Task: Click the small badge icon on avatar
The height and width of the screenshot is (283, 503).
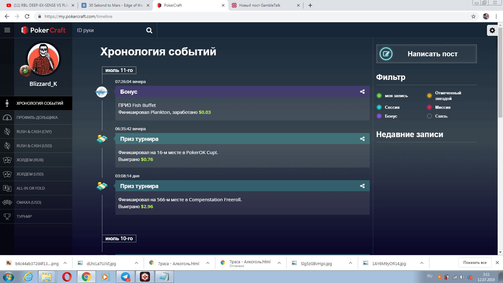Action: [25, 70]
